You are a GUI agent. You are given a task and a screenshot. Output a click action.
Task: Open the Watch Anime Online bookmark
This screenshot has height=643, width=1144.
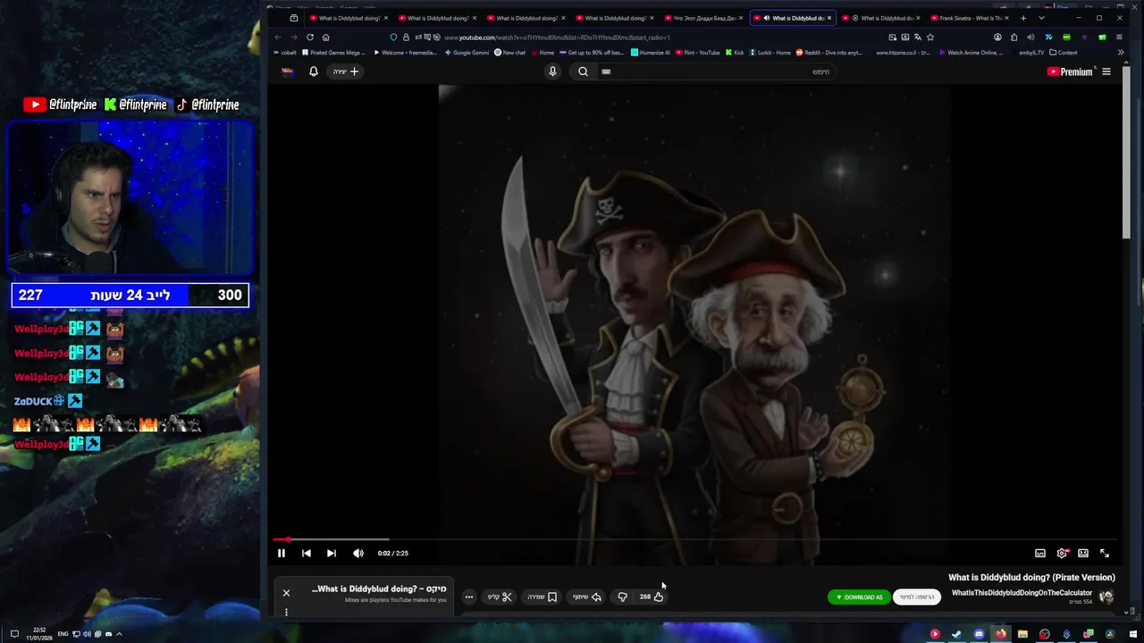[971, 53]
